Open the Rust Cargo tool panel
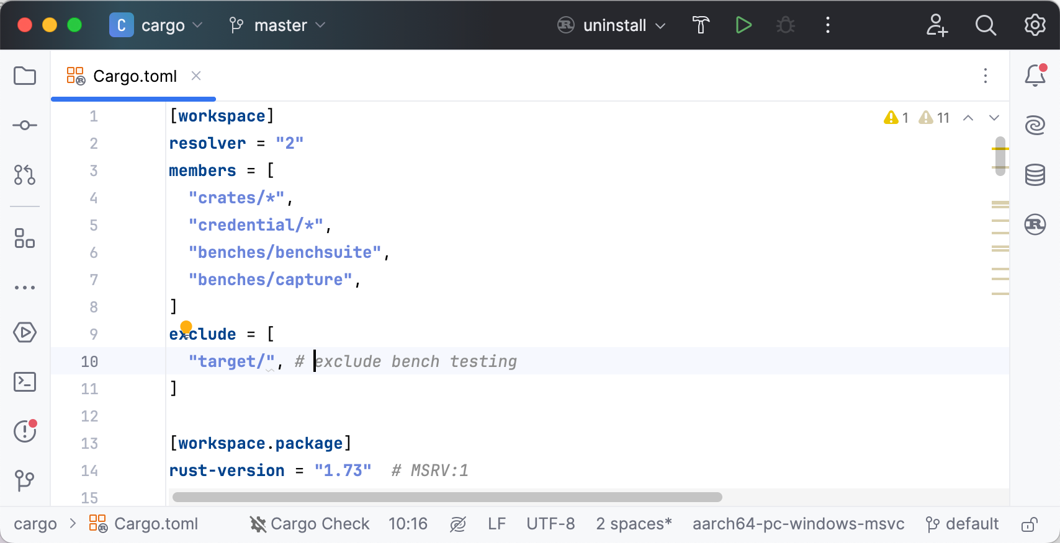1060x543 pixels. click(x=1035, y=224)
